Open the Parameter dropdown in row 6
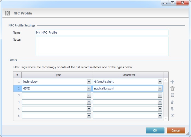The width and height of the screenshot is (191, 137). [160, 116]
